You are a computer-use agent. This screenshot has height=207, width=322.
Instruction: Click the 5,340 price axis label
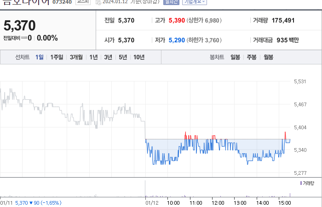[300, 150]
